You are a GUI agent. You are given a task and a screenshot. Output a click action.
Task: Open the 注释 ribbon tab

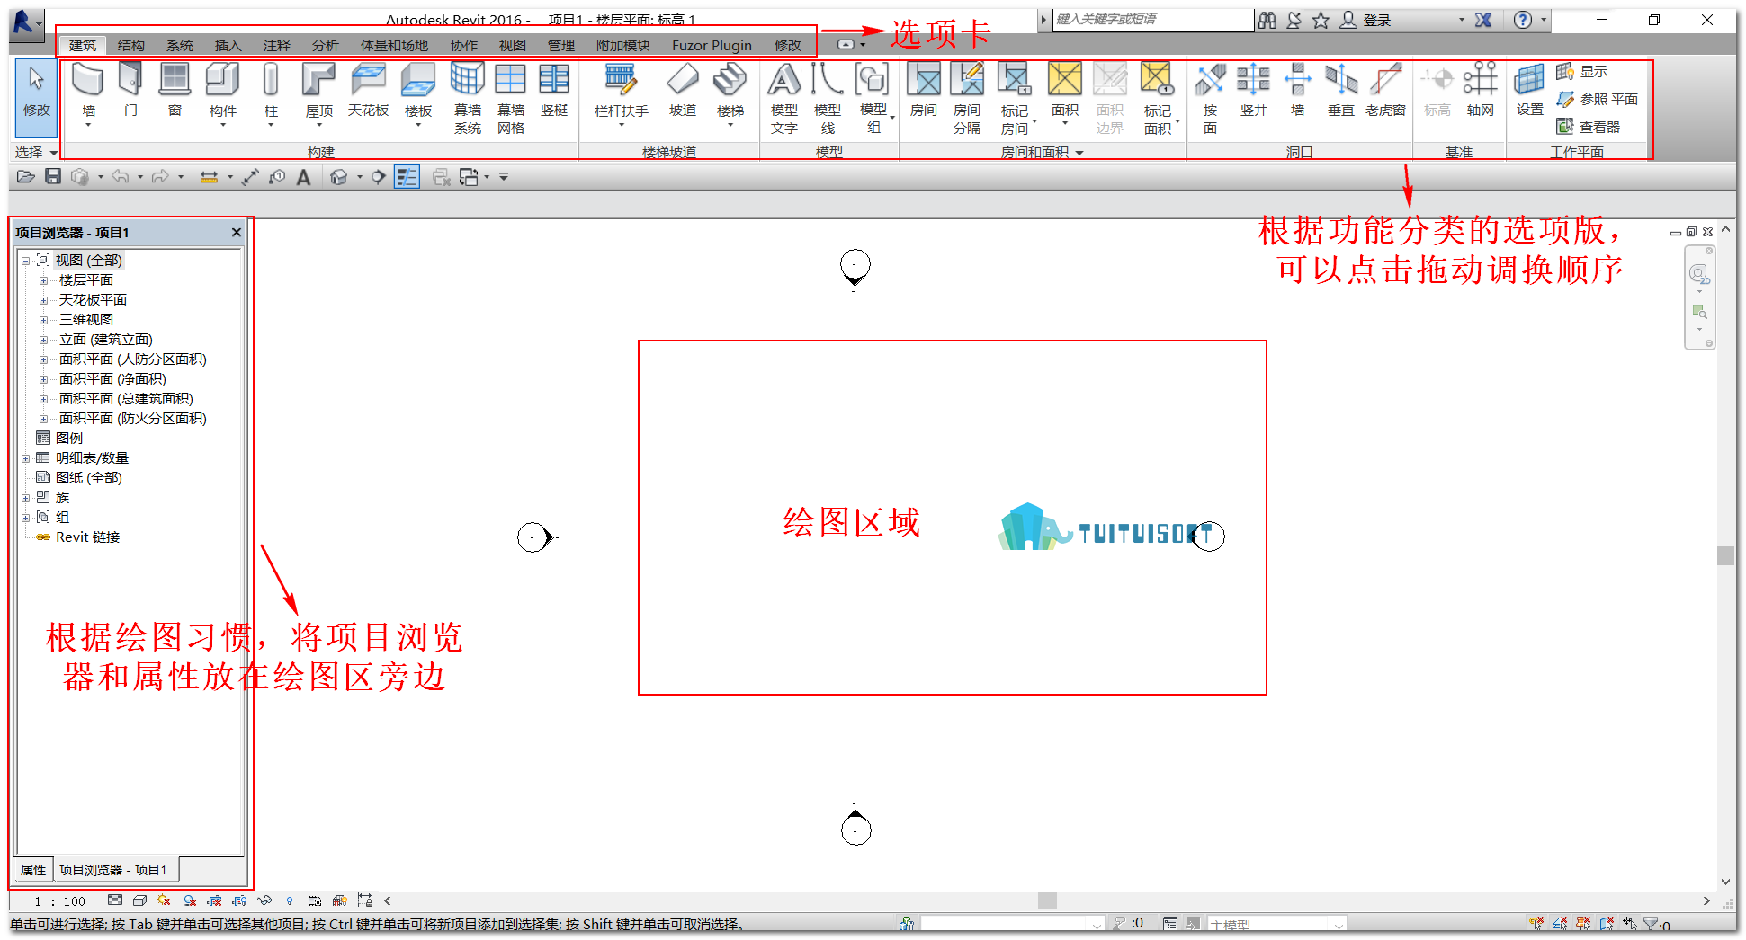pos(276,45)
